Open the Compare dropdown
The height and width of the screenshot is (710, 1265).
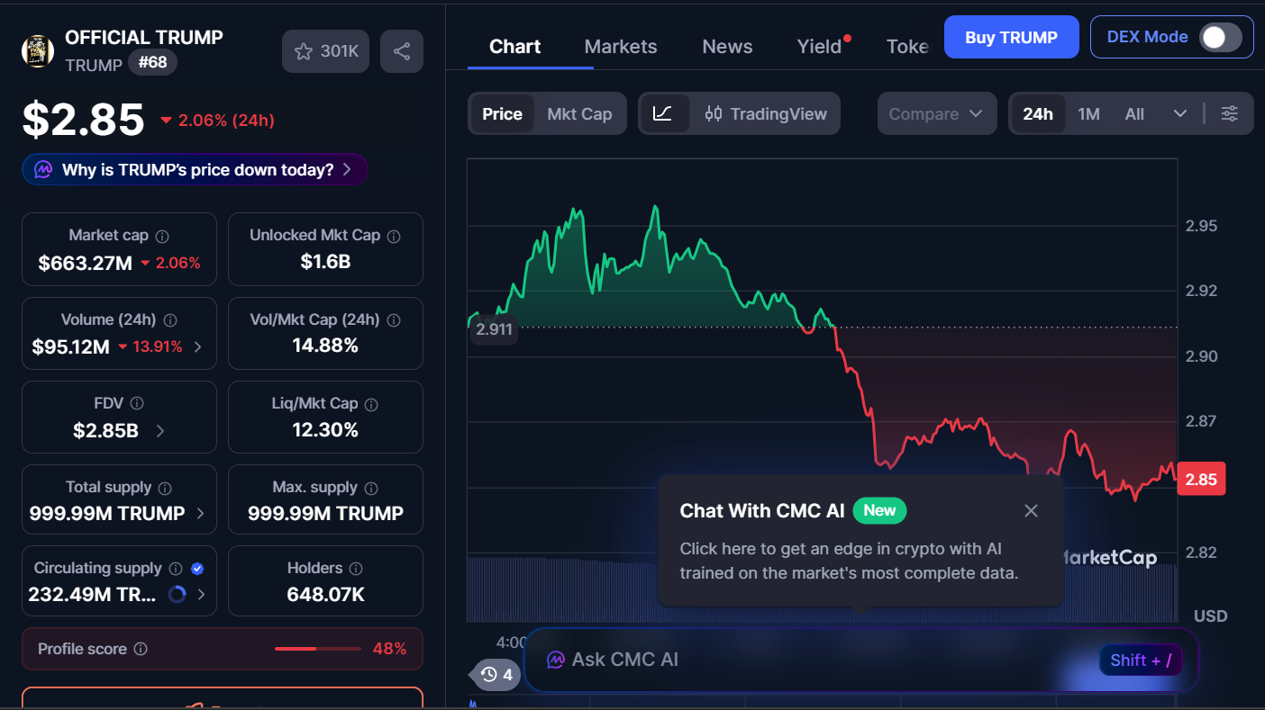pos(935,113)
